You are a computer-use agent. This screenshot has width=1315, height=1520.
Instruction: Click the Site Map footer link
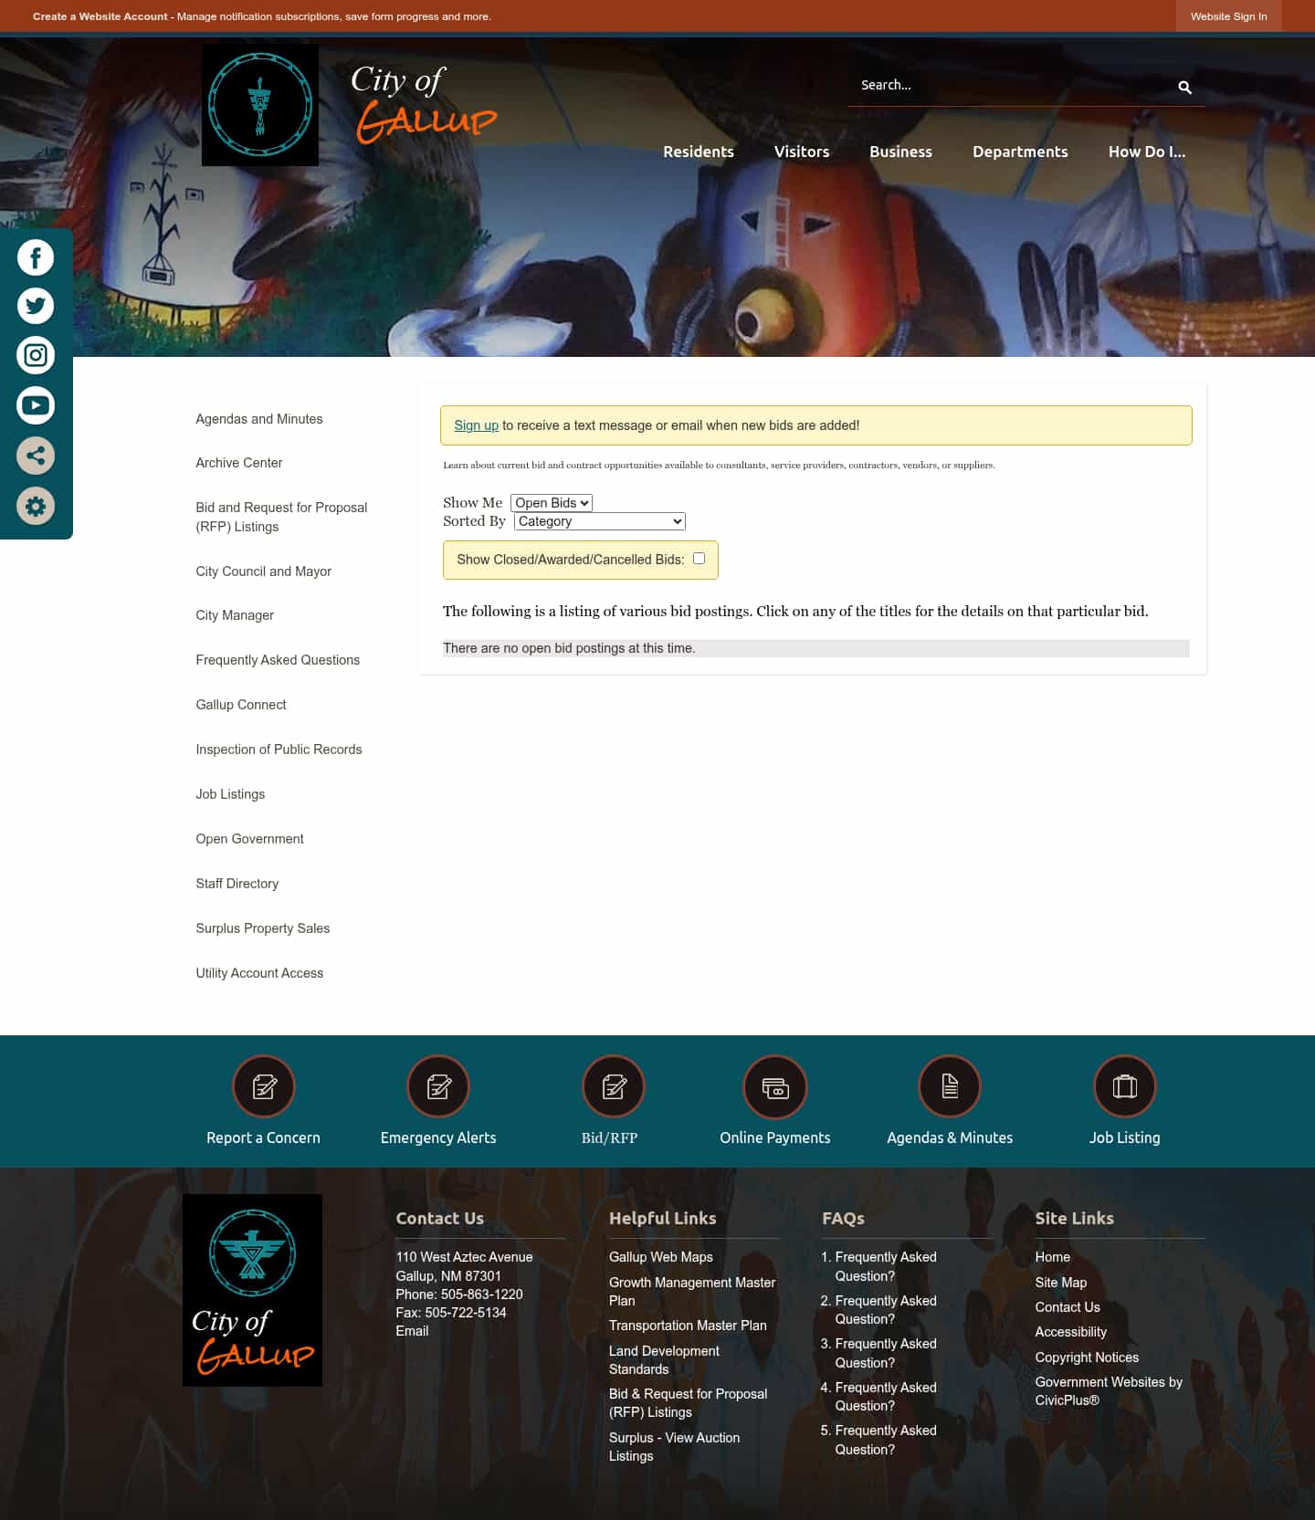click(1061, 1283)
